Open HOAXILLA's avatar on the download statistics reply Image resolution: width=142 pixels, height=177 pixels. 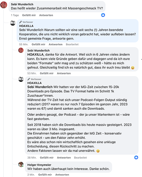click(x=21, y=79)
